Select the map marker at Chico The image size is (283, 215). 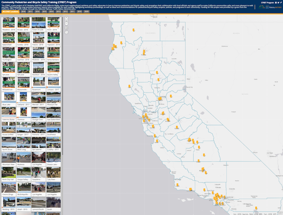coord(157,73)
